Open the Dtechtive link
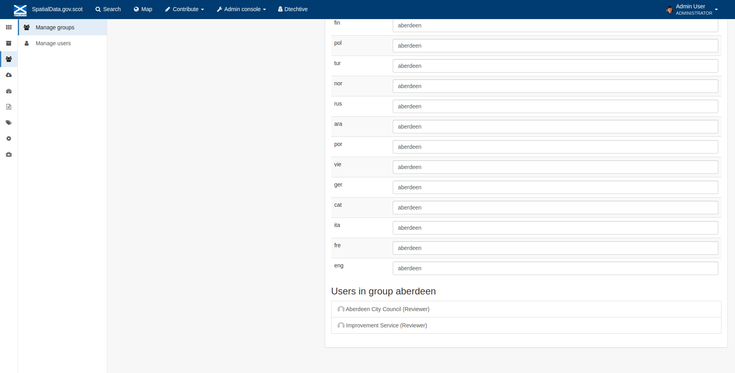 click(293, 9)
